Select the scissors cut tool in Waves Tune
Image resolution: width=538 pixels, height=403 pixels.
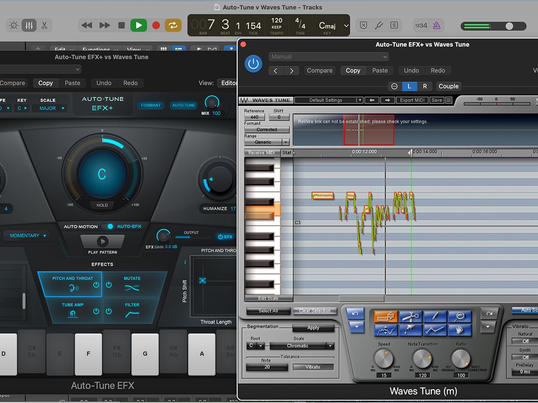click(x=410, y=317)
